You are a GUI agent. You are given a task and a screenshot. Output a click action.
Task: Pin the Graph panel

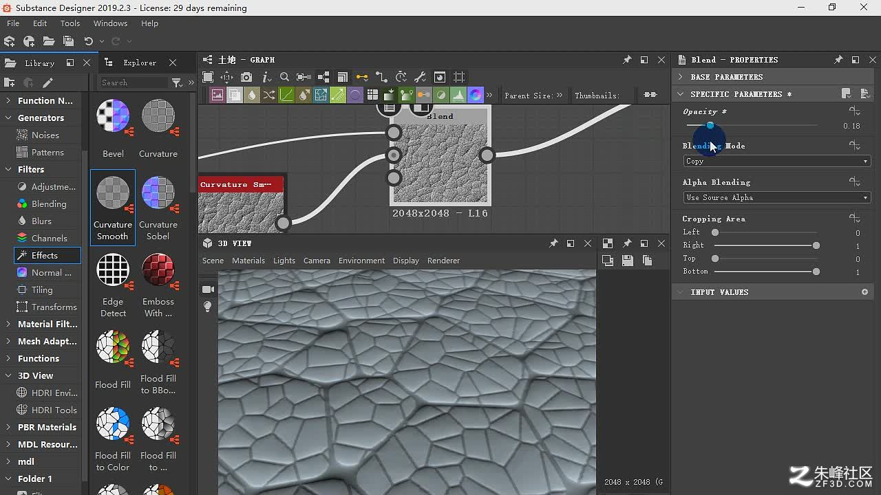[x=627, y=60]
